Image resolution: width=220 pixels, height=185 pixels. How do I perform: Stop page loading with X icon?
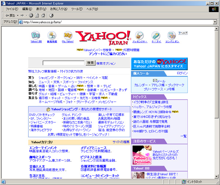[31, 15]
